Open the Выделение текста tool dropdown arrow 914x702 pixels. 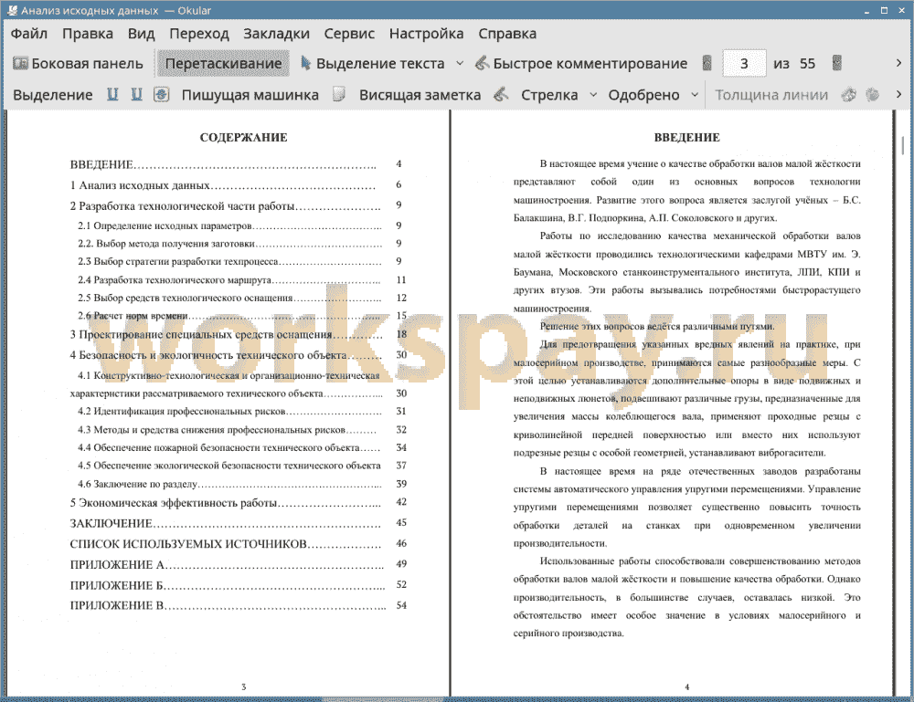(x=460, y=64)
